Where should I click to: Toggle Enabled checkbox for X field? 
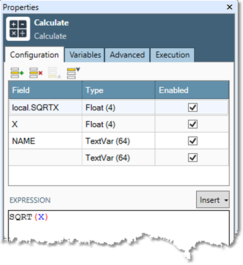tap(192, 124)
